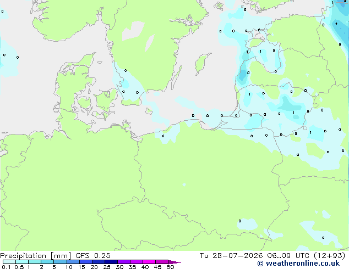
Task: Click the legend label "40"
Action: (145, 267)
